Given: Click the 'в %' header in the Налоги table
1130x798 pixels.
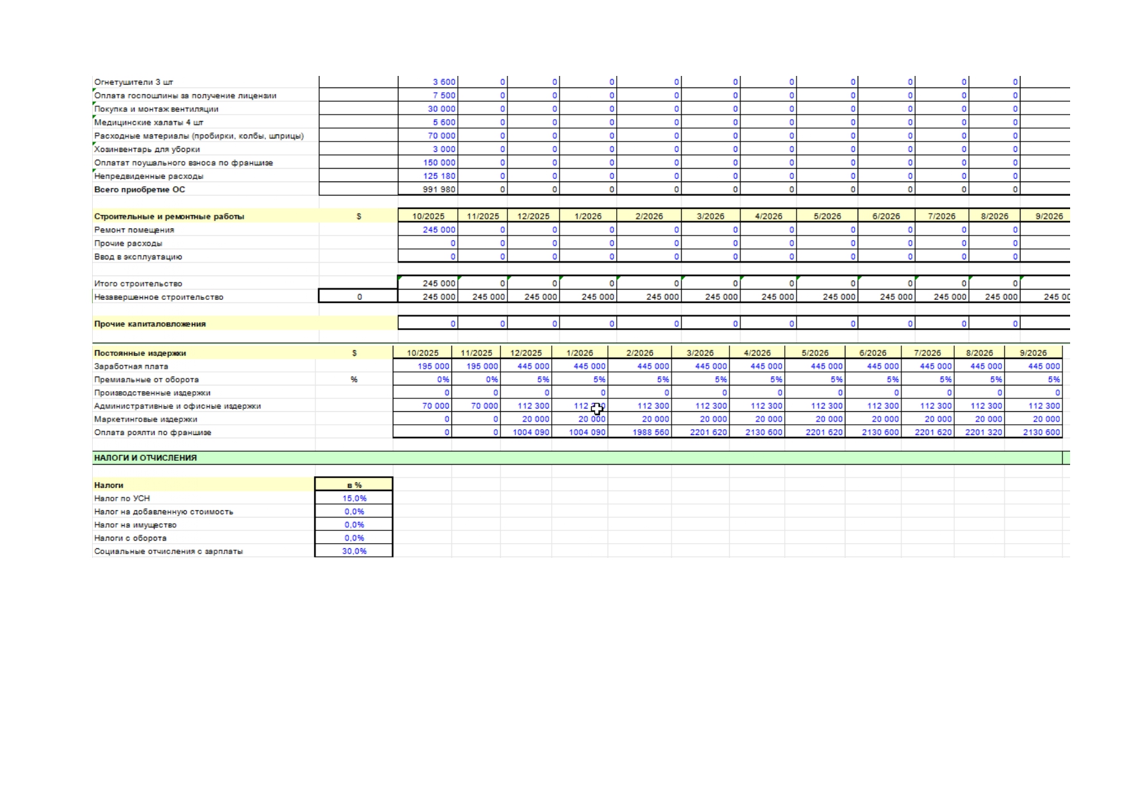Looking at the screenshot, I should click(353, 485).
